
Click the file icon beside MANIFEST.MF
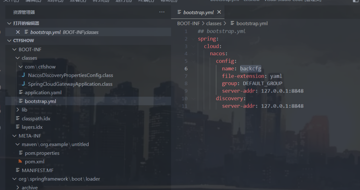click(18, 170)
